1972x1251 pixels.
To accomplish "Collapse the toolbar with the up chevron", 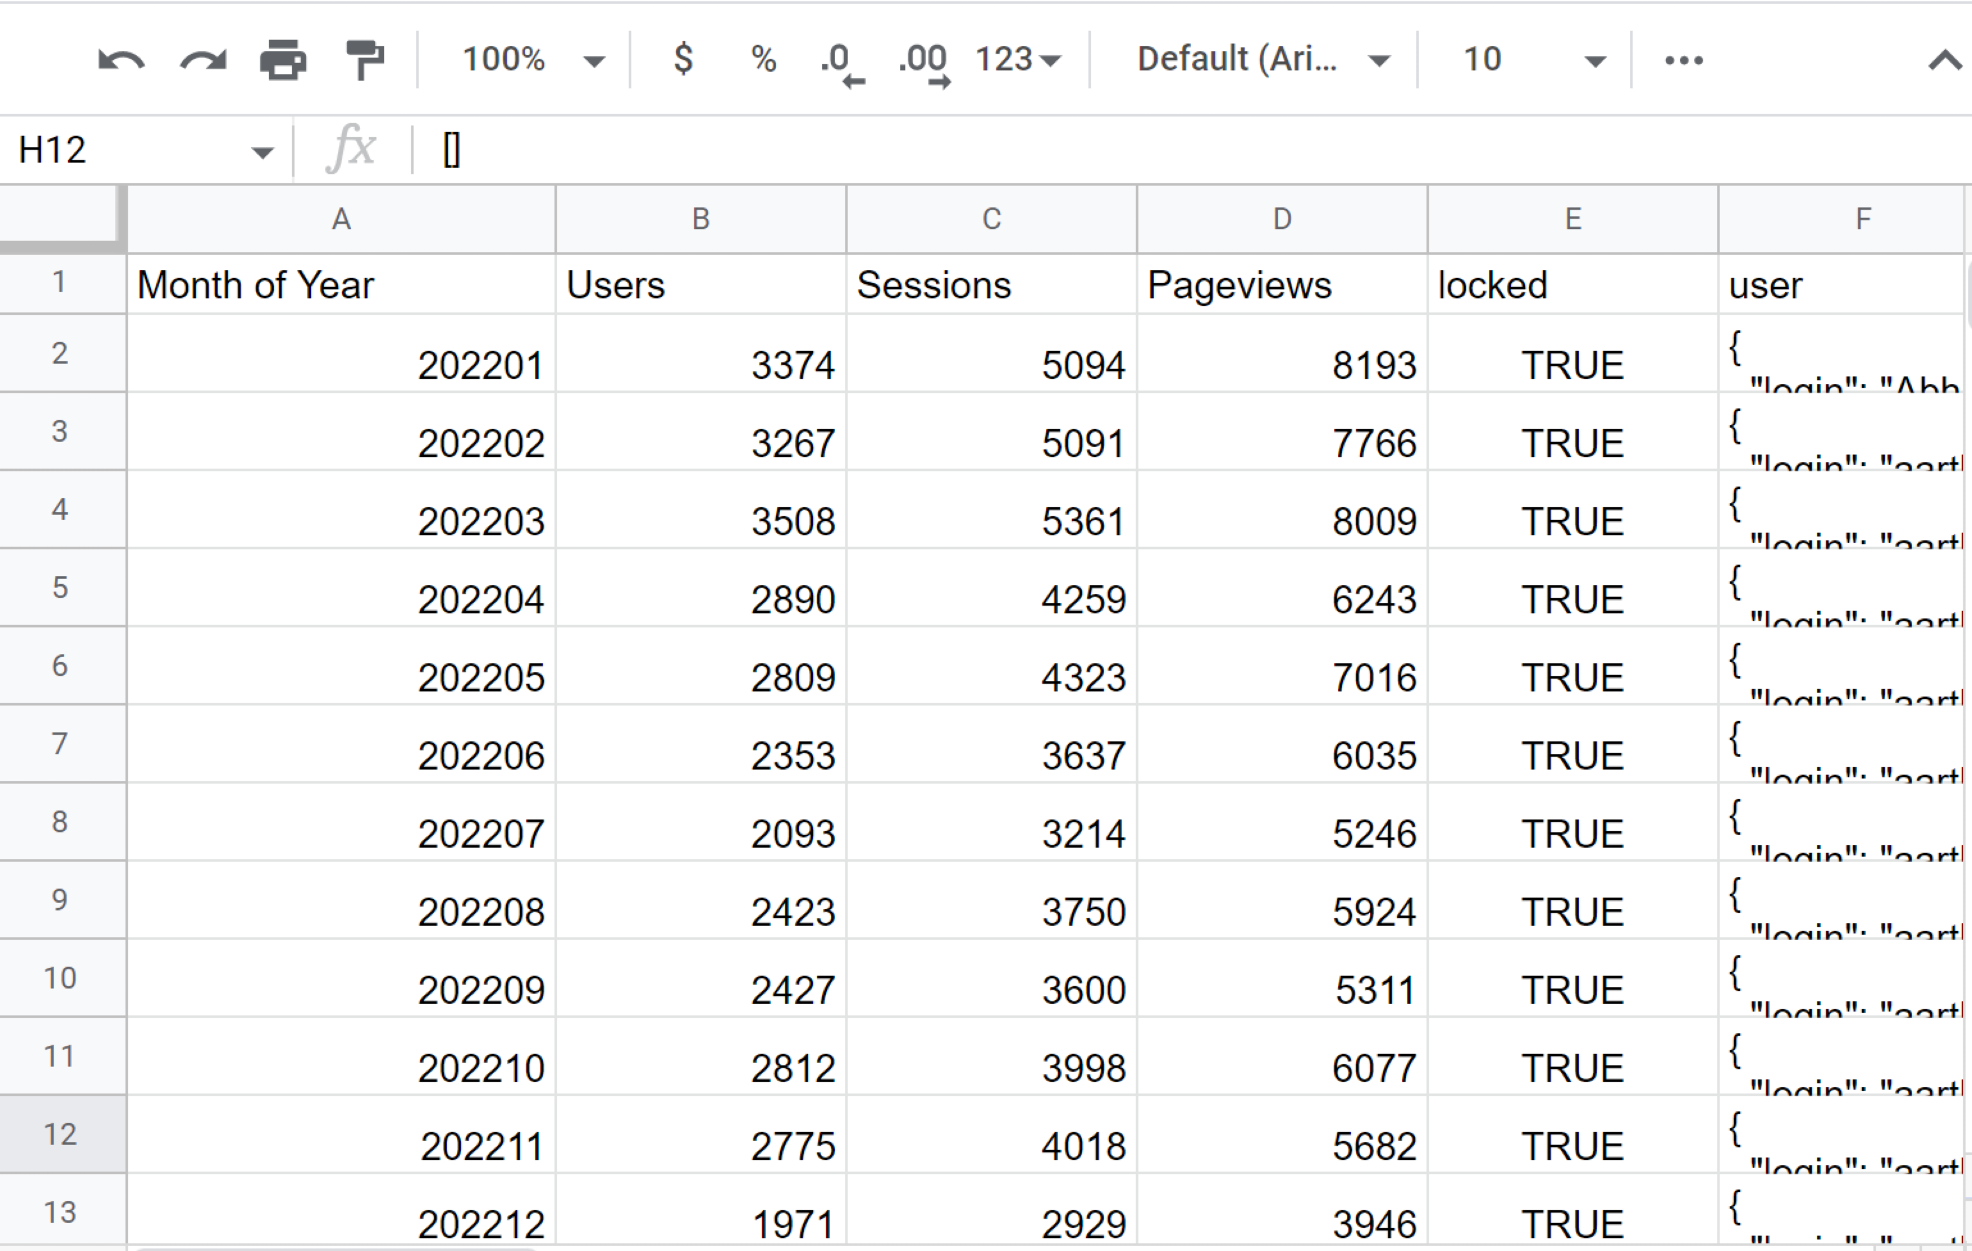I will coord(1945,60).
